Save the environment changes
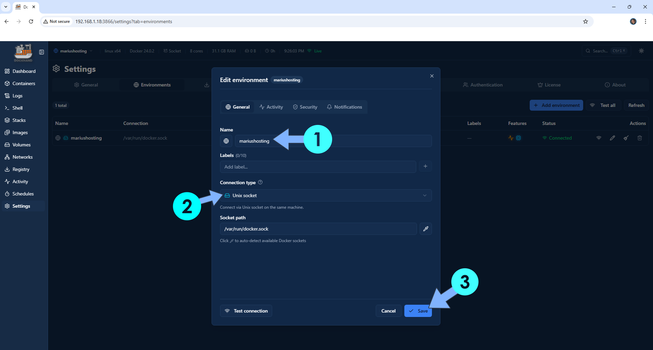The height and width of the screenshot is (350, 653). coord(418,311)
